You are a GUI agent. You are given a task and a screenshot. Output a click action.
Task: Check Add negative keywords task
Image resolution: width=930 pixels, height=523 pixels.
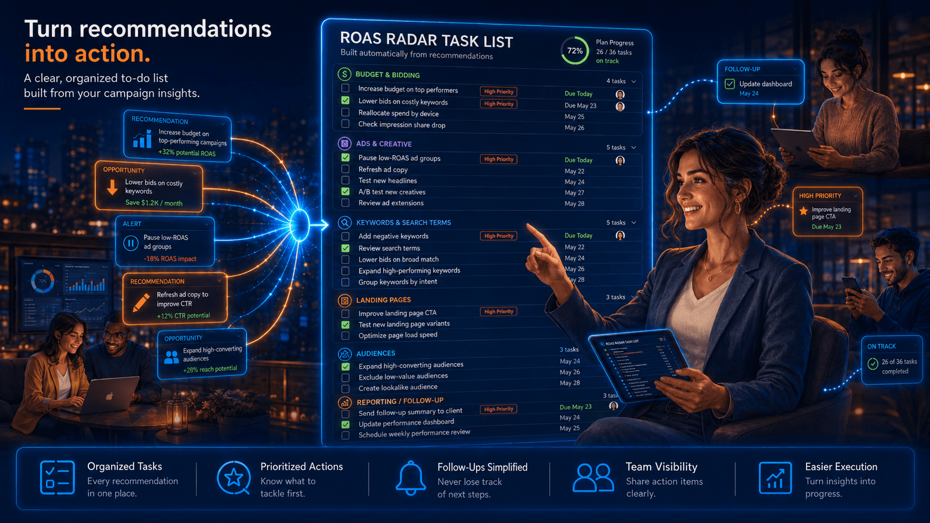tap(345, 236)
